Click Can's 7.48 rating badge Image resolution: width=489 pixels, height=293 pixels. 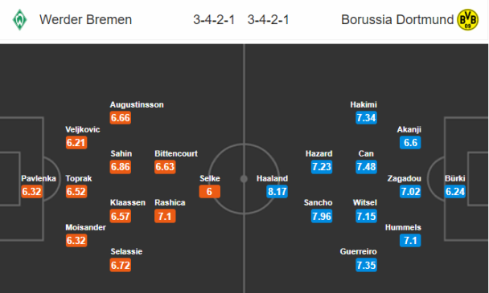[x=367, y=167]
